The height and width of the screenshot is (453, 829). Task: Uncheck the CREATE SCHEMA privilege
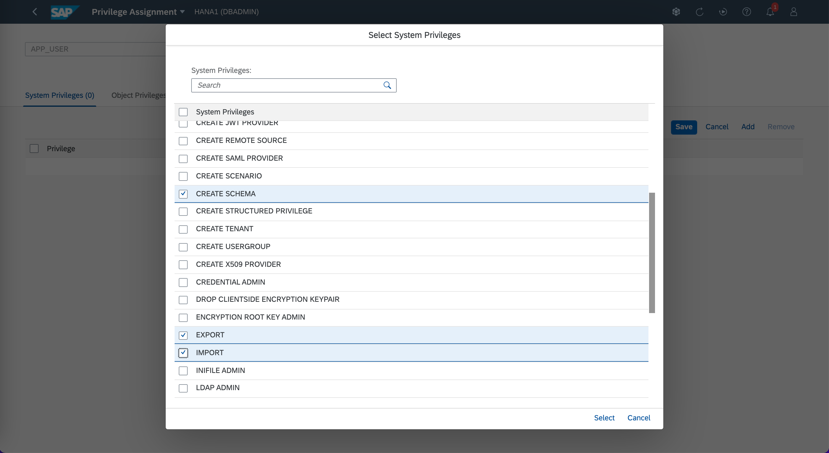coord(183,194)
